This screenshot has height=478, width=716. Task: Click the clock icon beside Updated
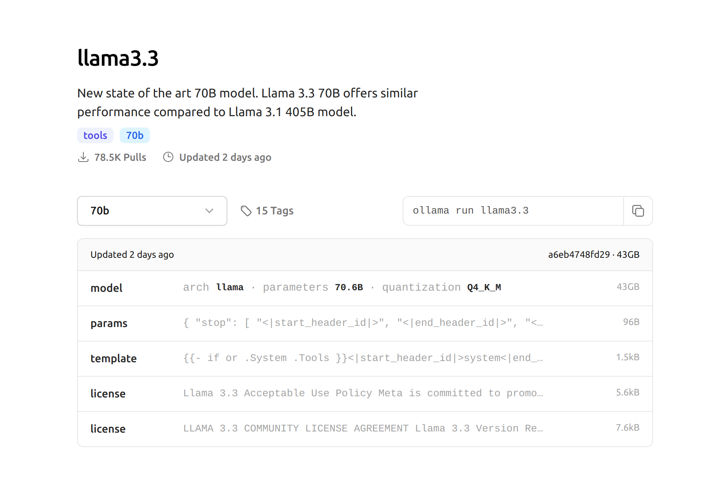(x=168, y=157)
